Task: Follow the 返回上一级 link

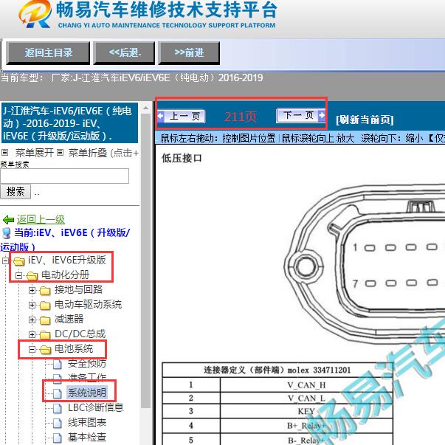Action: click(41, 219)
